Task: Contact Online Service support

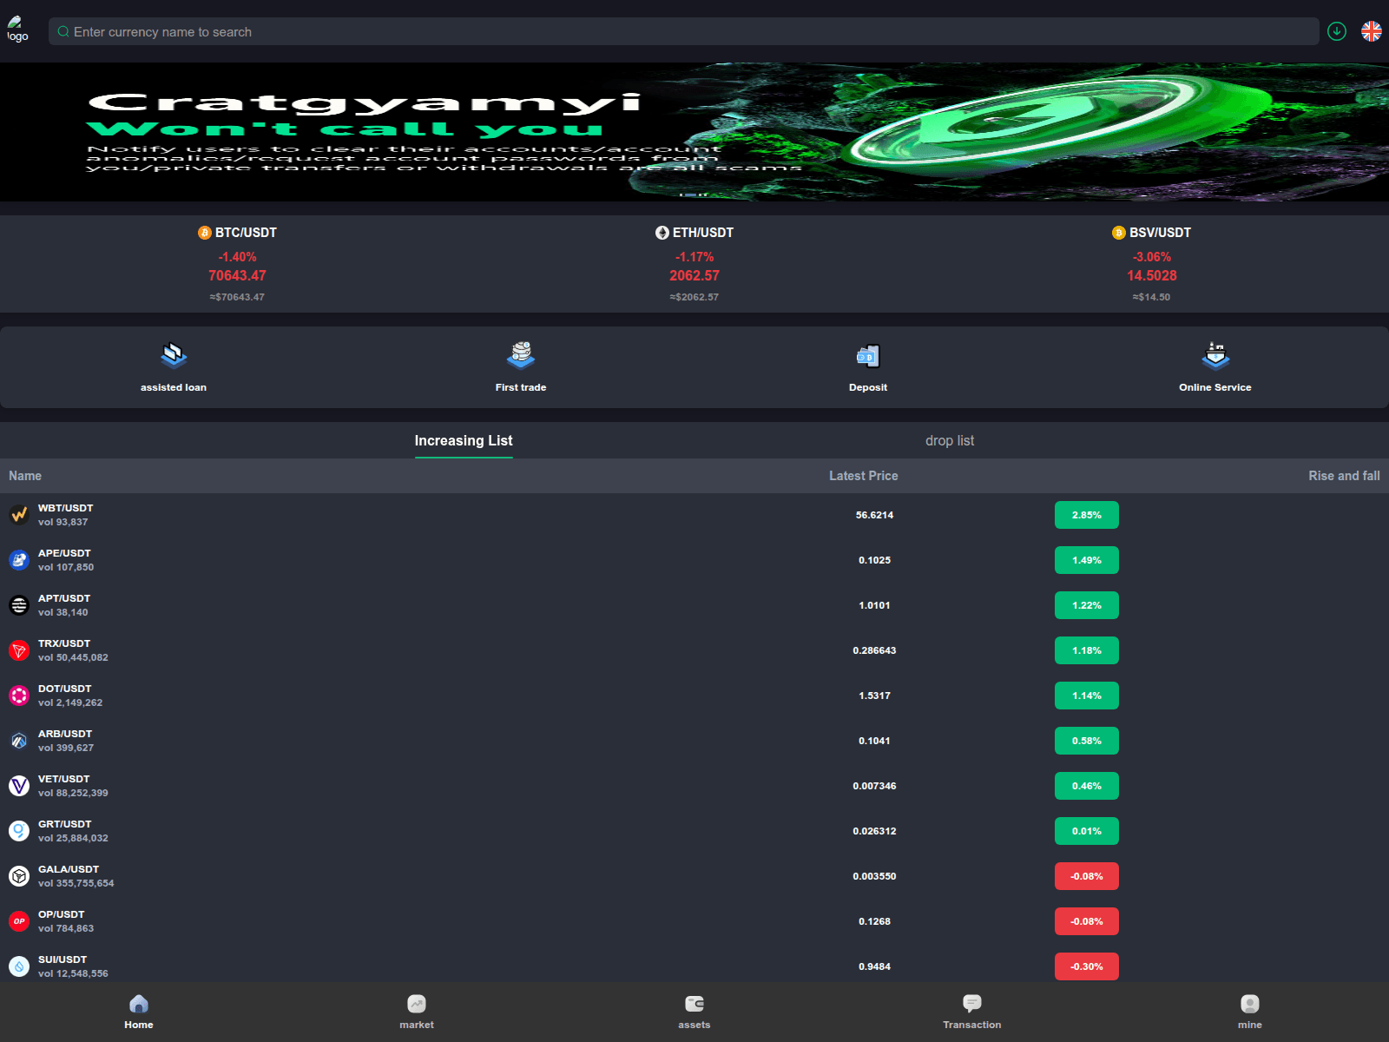Action: click(x=1215, y=367)
